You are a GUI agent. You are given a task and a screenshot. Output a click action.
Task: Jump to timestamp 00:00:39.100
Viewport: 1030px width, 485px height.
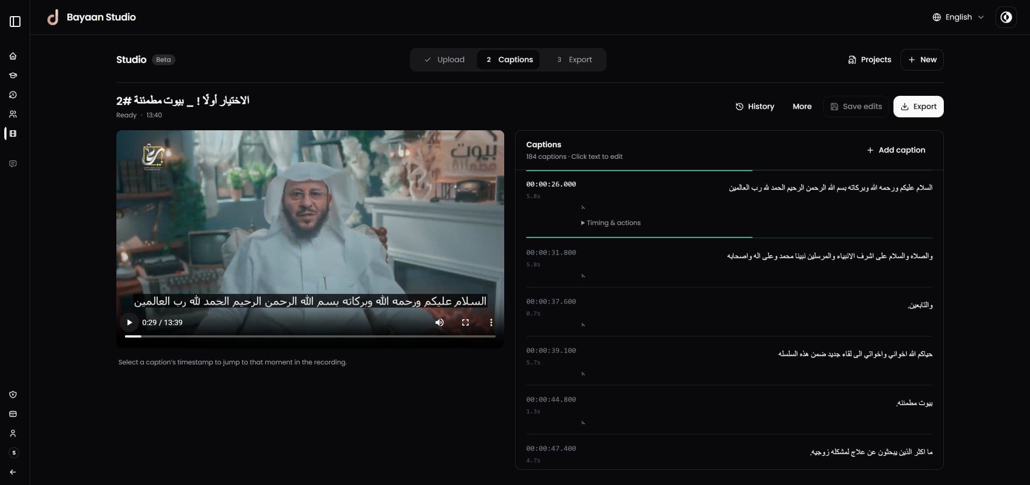pyautogui.click(x=551, y=350)
